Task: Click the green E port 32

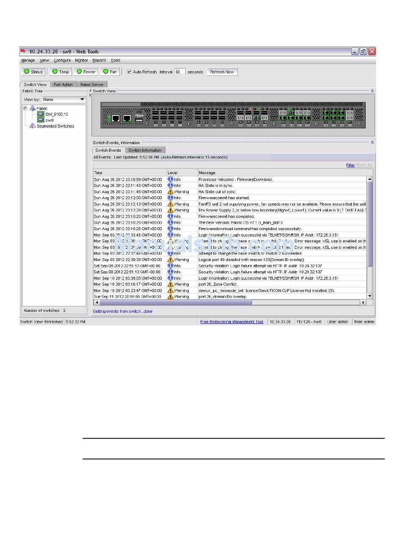Action: pyautogui.click(x=325, y=113)
